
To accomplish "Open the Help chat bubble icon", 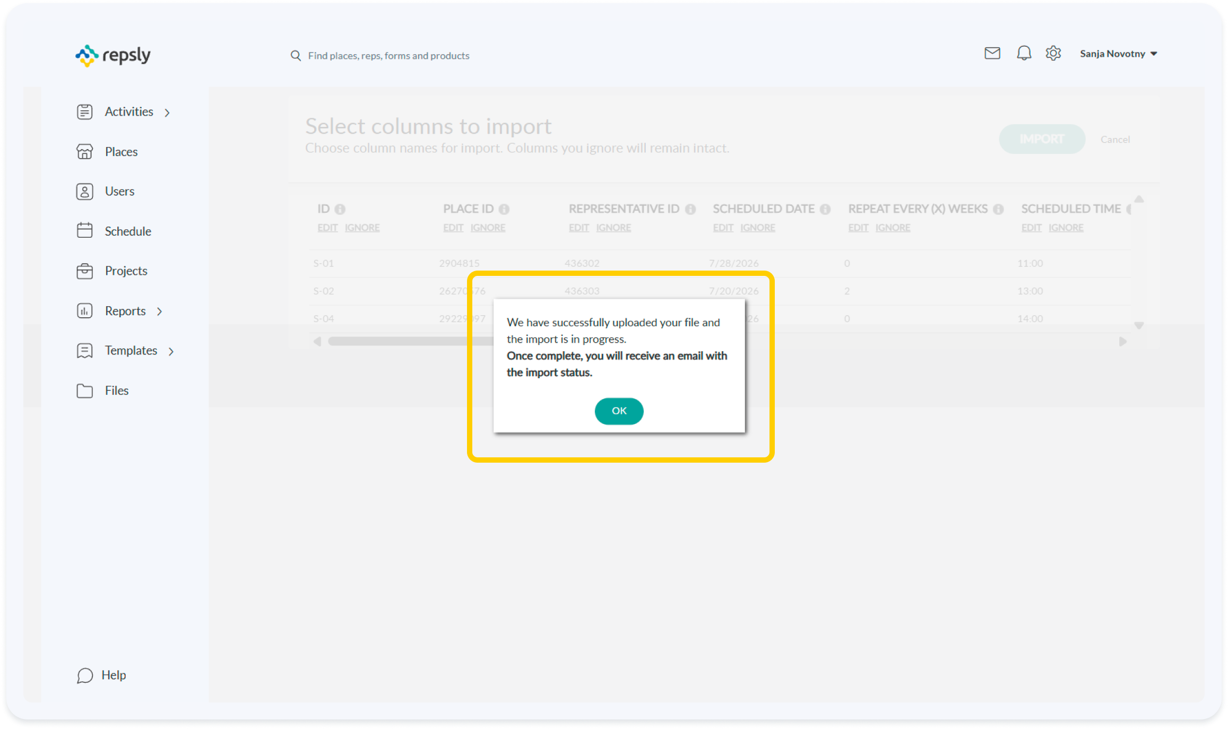I will click(x=85, y=675).
